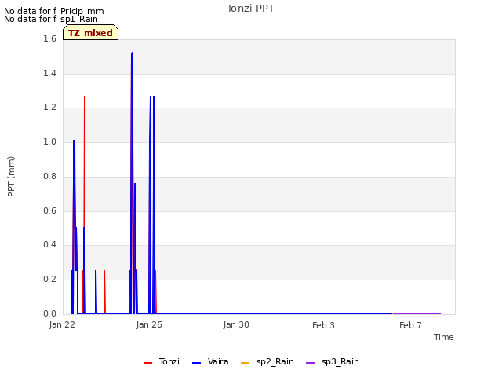The image size is (502, 377).
Task: Toggle the sp3_Rain legend entry
Action: [x=333, y=362]
